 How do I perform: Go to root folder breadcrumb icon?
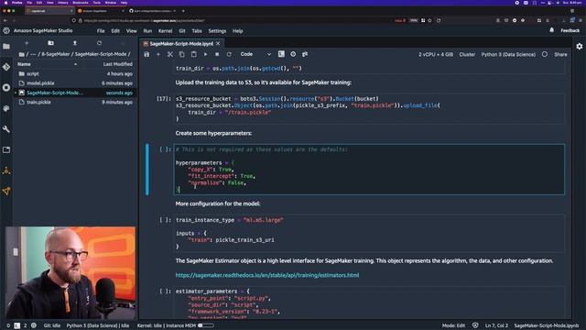pos(22,54)
